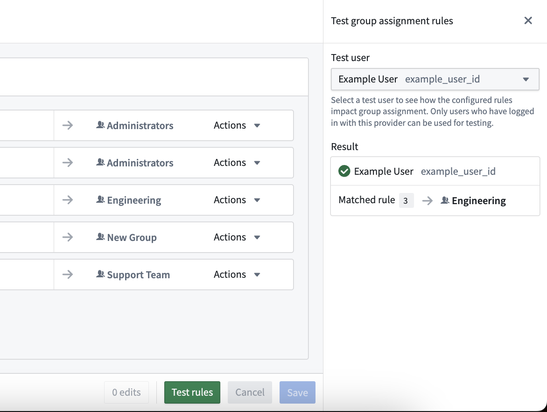Select the matched rule number 3 badge
The height and width of the screenshot is (412, 547).
(406, 200)
